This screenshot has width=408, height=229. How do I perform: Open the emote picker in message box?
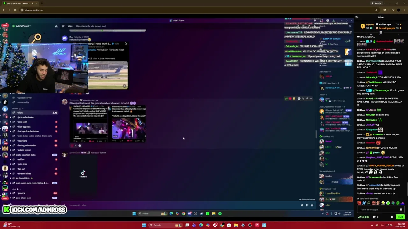401,209
